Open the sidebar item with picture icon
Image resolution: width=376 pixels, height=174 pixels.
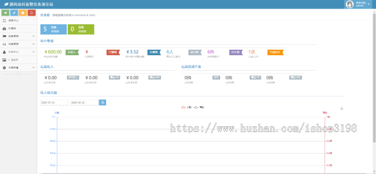18,60
